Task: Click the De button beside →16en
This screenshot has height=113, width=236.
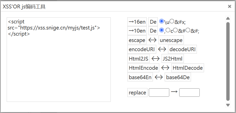Action: pos(153,22)
